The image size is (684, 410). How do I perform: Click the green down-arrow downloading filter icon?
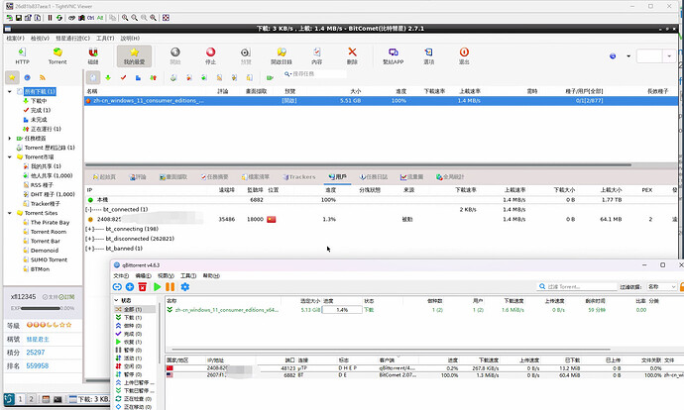tap(108, 77)
